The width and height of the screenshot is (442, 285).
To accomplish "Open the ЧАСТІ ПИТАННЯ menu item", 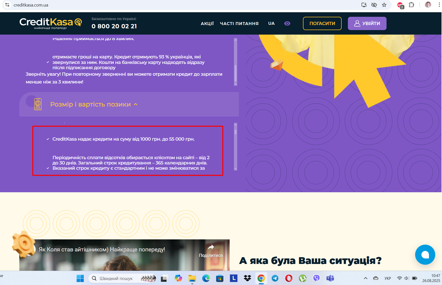I will [x=239, y=24].
